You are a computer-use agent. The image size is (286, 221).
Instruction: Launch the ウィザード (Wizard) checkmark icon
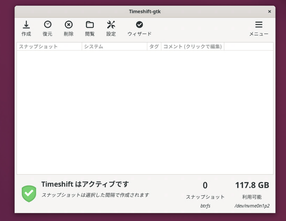(x=139, y=25)
